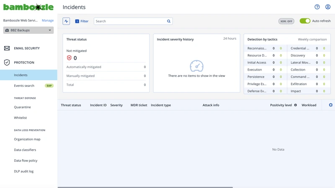Click the search magnifier icon
Viewport: 335px width, 188px height.
point(169,21)
